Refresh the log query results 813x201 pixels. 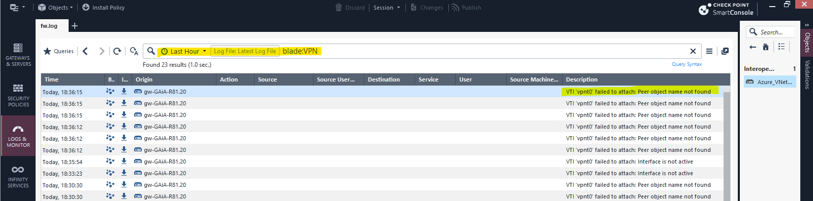(117, 51)
